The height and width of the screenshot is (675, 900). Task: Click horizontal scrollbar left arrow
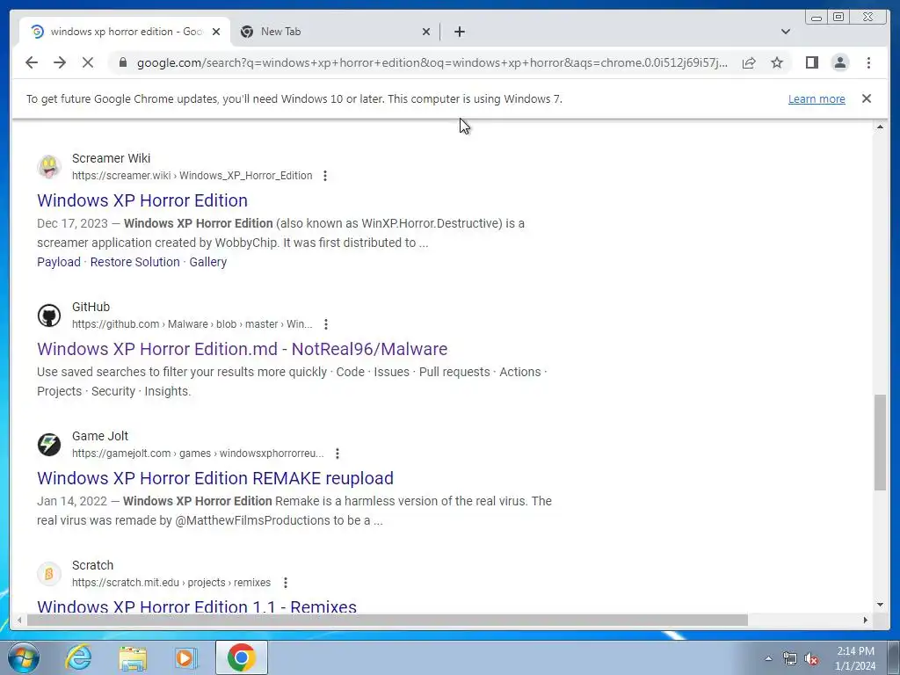[x=19, y=620]
